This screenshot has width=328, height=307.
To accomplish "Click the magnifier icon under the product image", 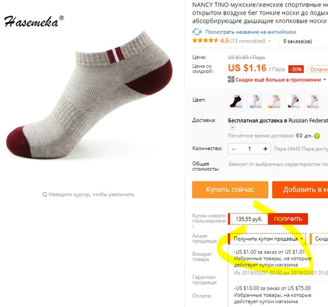I will point(45,195).
